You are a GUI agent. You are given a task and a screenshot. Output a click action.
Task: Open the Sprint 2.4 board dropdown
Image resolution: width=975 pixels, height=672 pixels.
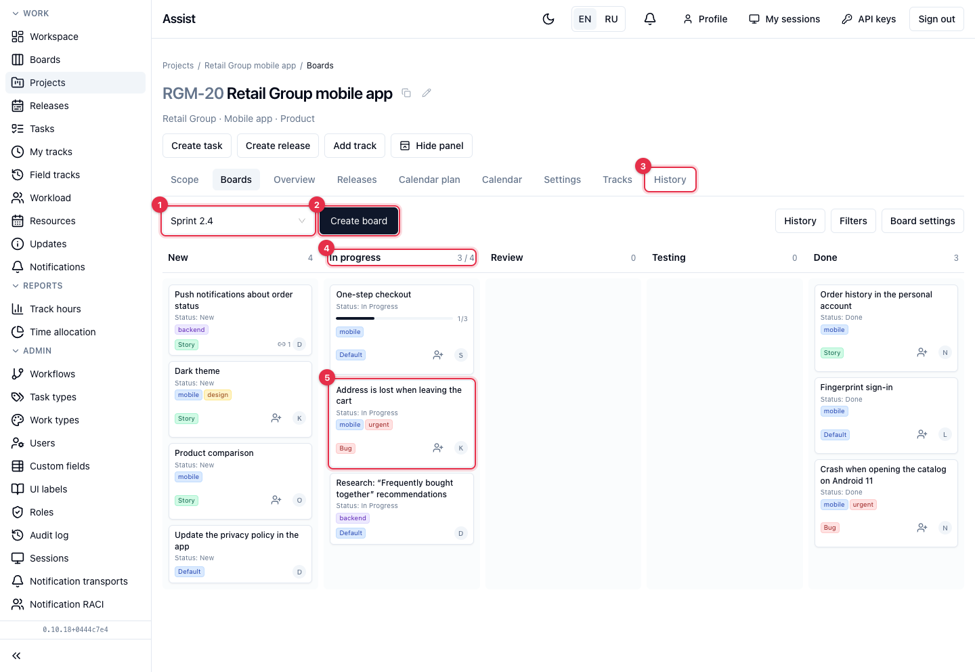[238, 221]
